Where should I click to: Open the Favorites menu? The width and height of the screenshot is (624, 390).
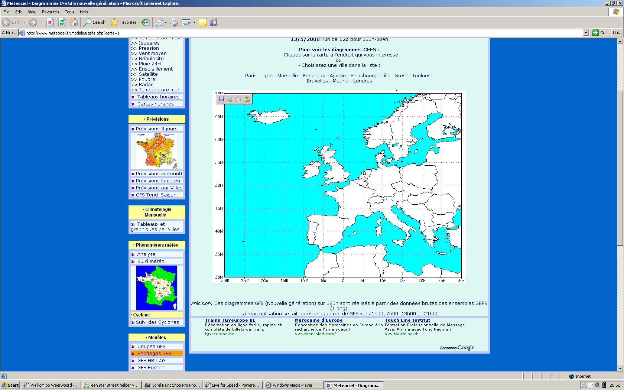[x=50, y=12]
